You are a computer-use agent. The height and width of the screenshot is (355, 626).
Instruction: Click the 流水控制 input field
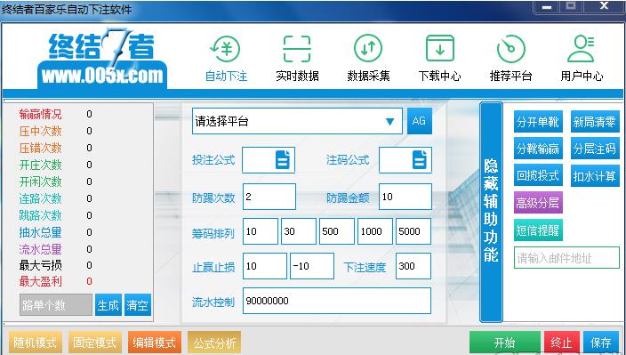tap(337, 301)
